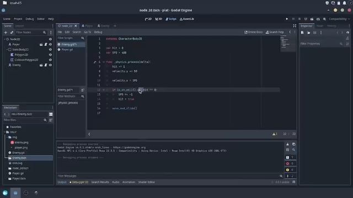The width and height of the screenshot is (353, 198).
Task: Switch to 3D workspace
Action: pos(159,19)
